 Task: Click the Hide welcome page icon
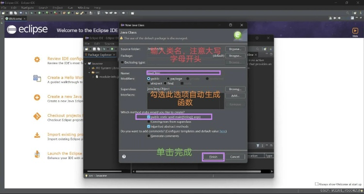(x=355, y=31)
